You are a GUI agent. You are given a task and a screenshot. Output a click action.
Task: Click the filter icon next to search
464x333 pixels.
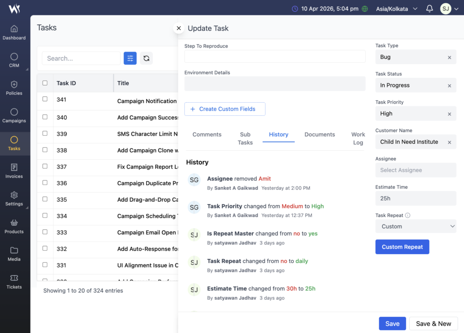click(x=130, y=58)
